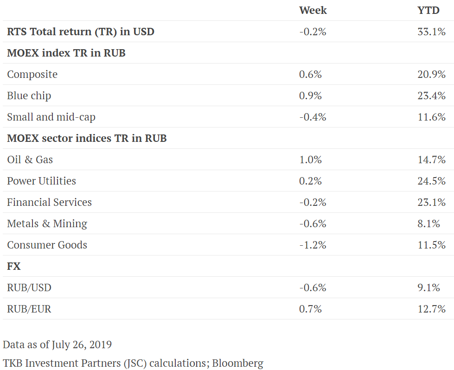
Task: Click the MOEX index TR in RUB heading
Action: tap(66, 53)
